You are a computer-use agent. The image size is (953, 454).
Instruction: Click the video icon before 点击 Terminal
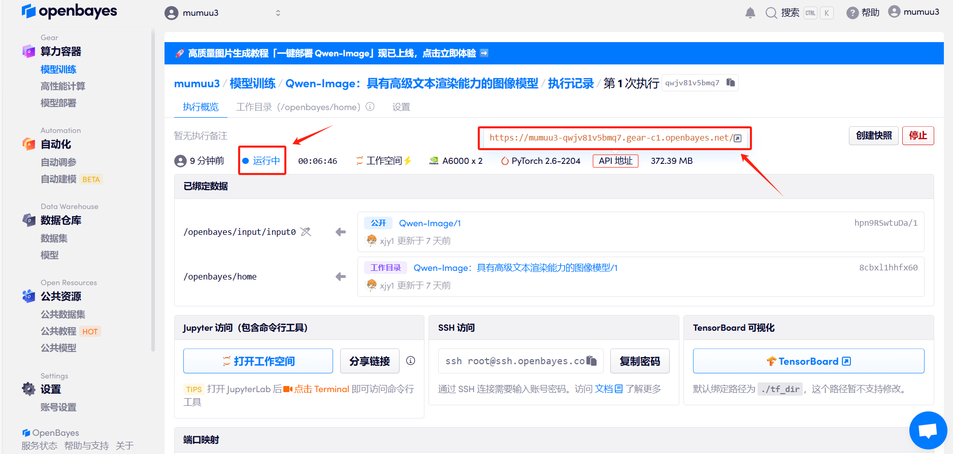288,389
